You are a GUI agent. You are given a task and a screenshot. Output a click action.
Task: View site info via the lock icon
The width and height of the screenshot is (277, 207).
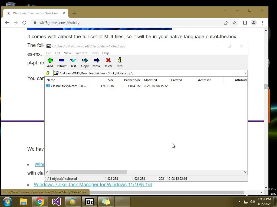(35, 23)
